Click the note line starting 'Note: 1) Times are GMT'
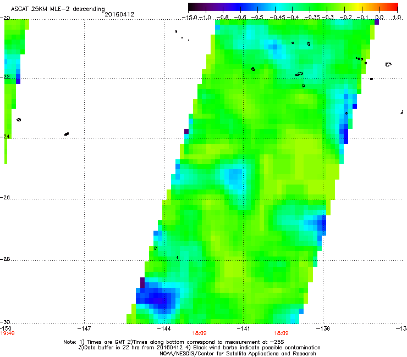Image resolution: width=407 pixels, height=357 pixels. click(174, 342)
